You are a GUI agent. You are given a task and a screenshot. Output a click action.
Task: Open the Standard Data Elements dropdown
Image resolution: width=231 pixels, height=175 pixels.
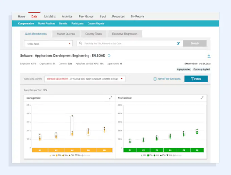[x=85, y=79]
